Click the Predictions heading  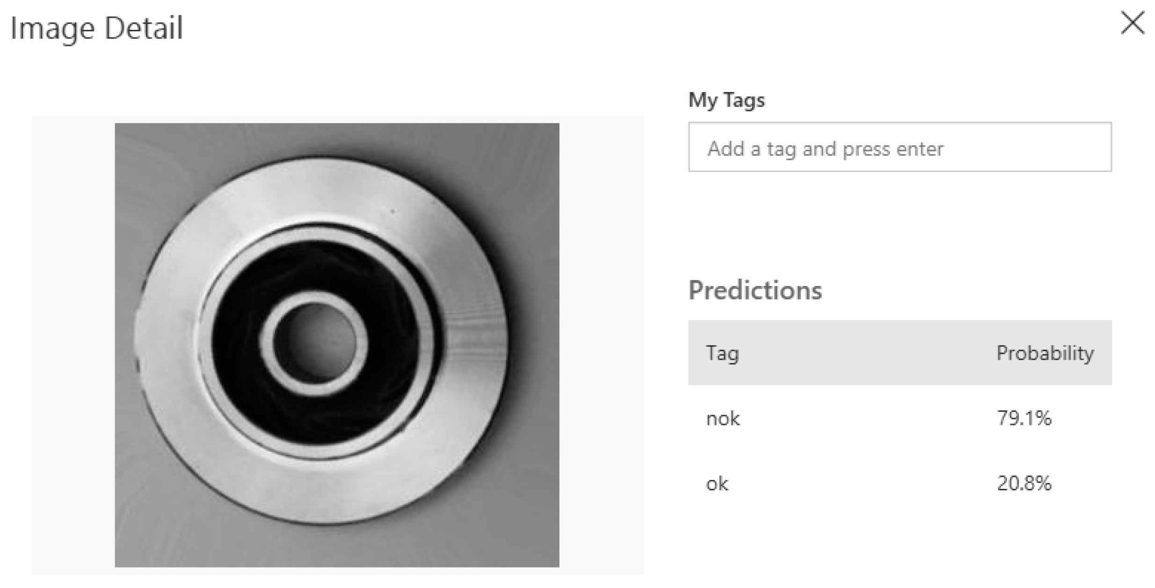tap(754, 290)
